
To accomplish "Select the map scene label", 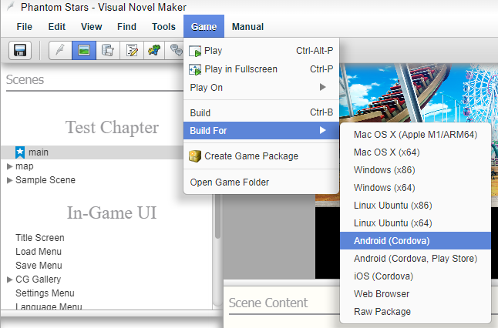I will pos(25,166).
